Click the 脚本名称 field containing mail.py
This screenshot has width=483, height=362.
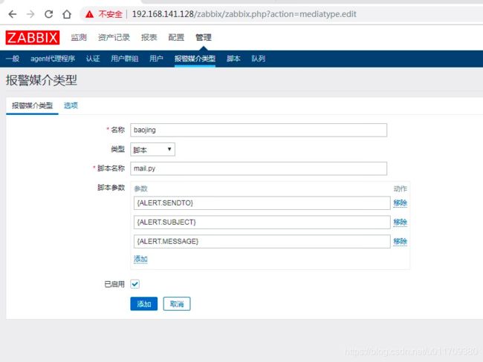(259, 168)
